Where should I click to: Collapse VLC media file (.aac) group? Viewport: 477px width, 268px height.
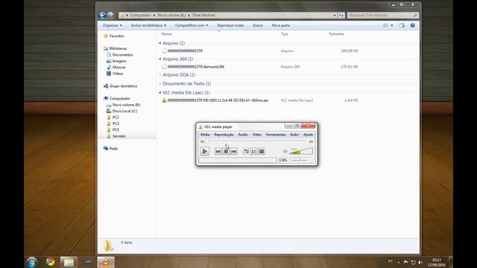pos(160,92)
